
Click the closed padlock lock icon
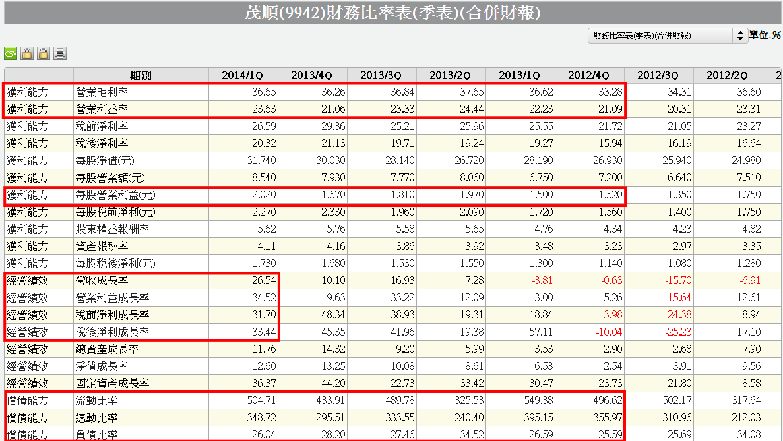tap(27, 53)
